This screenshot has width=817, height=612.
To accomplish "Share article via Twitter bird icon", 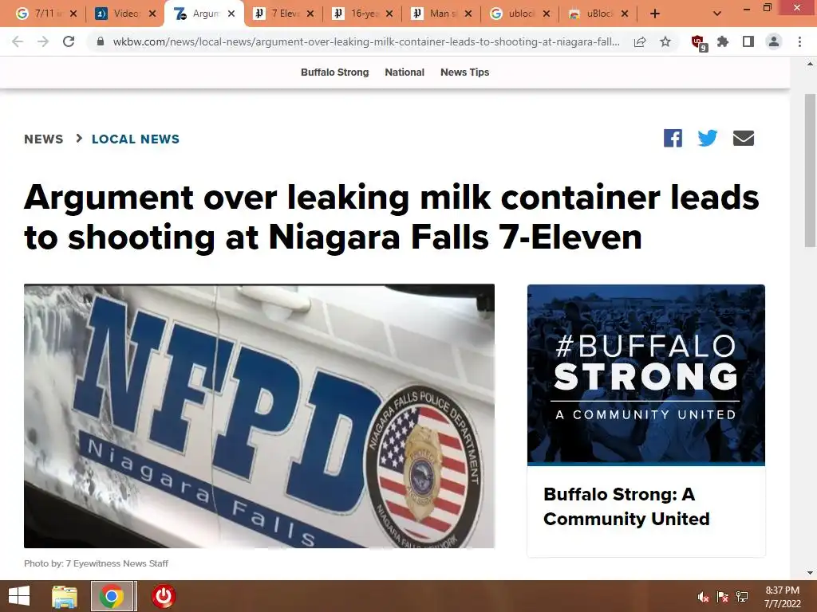I will coord(708,138).
